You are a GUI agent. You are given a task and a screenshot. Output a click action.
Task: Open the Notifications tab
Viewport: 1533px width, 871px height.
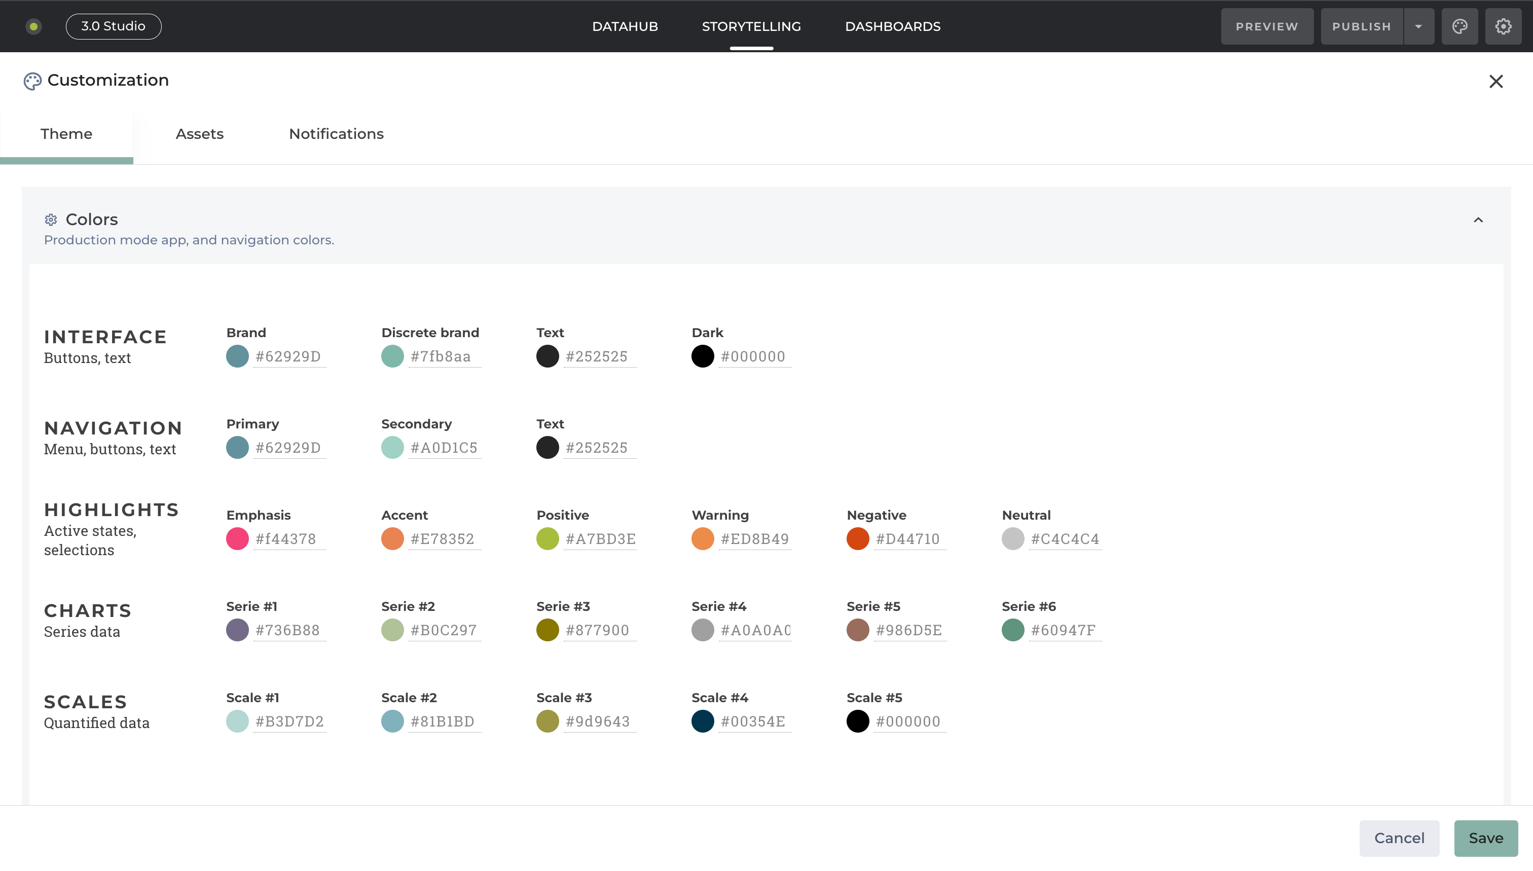coord(336,134)
